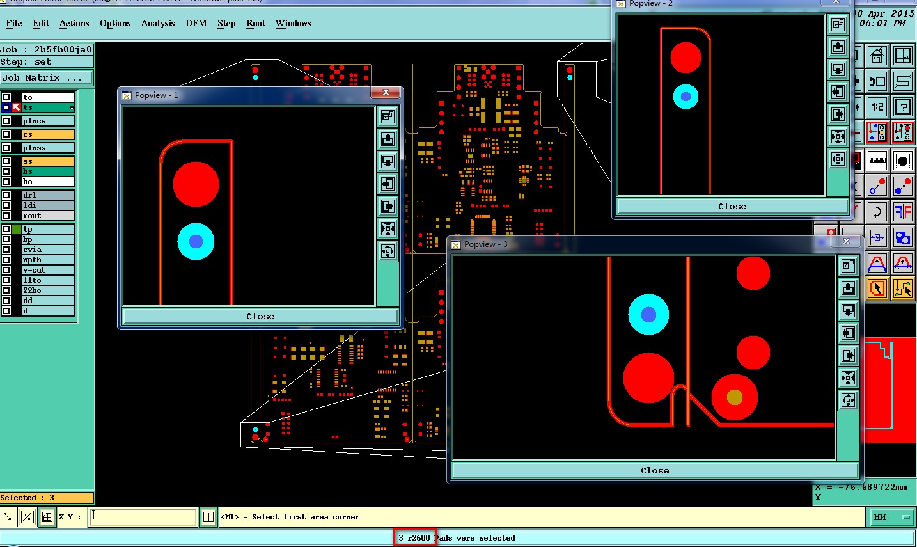Click the crosshair grid icon near X Y
This screenshot has width=917, height=547.
click(47, 517)
